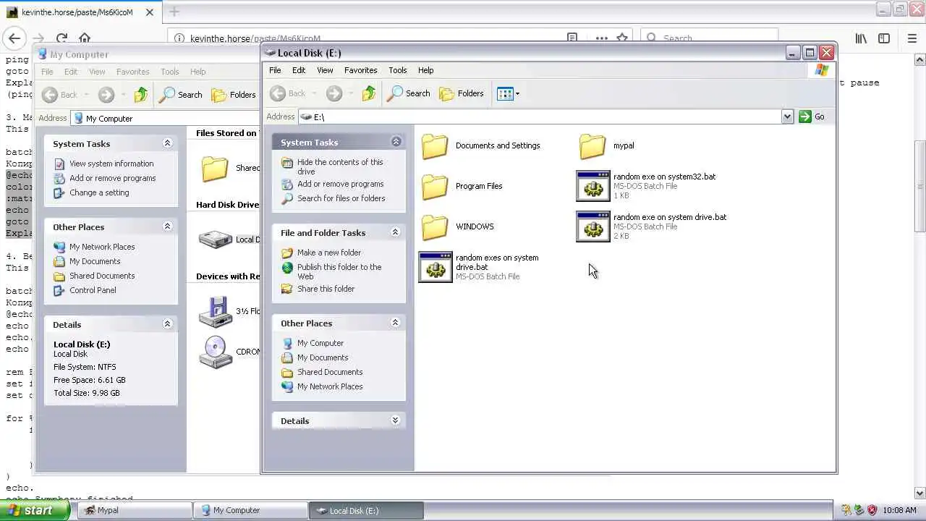Click the green Go button beside address bar
This screenshot has width=926, height=521.
812,117
